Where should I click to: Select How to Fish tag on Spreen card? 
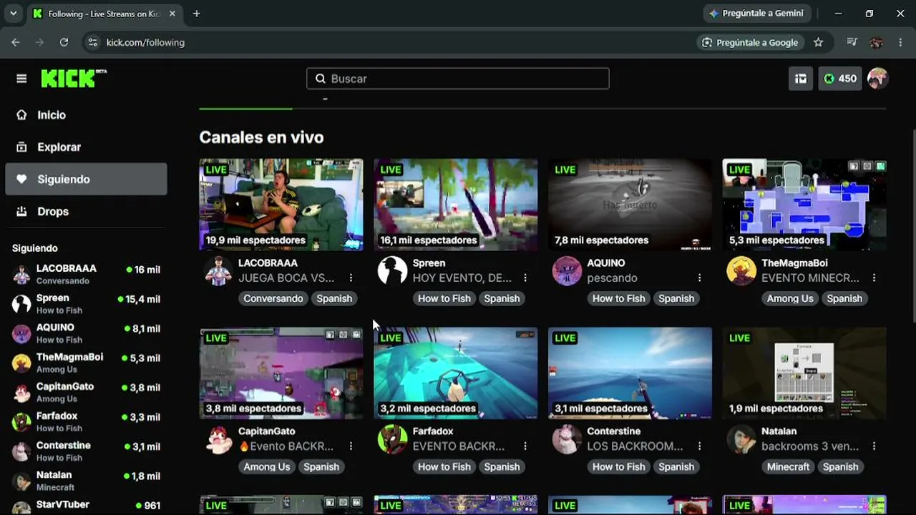click(444, 298)
